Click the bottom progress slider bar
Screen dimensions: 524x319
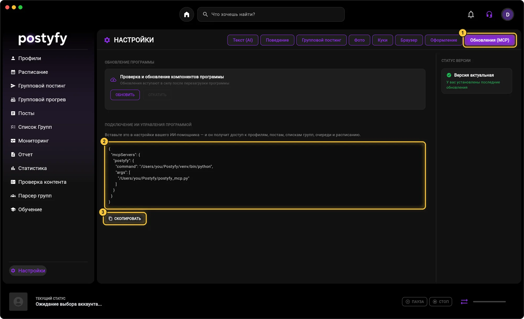pos(489,302)
